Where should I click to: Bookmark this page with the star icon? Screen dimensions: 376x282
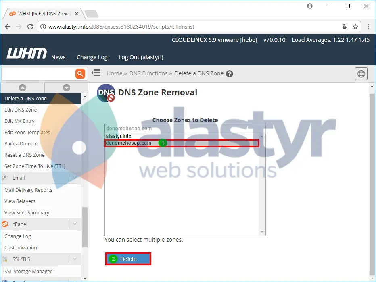(x=355, y=27)
